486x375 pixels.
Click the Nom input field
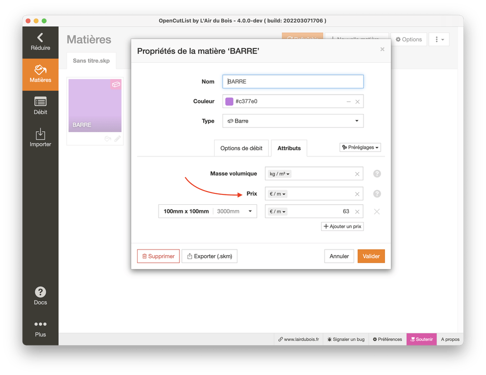pos(293,82)
